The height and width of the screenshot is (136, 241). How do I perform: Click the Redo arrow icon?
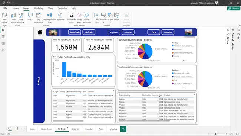coord(13,3)
